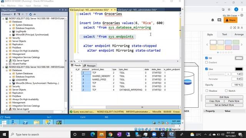Open Cortana circle on host taskbar
This screenshot has width=246, height=138.
click(75, 135)
